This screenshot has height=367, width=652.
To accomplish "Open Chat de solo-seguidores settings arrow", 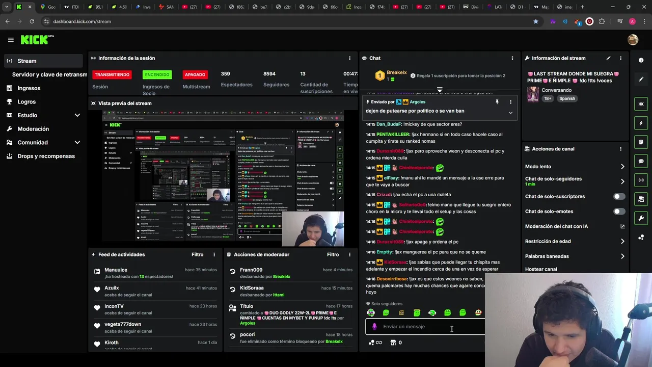I will click(x=622, y=181).
